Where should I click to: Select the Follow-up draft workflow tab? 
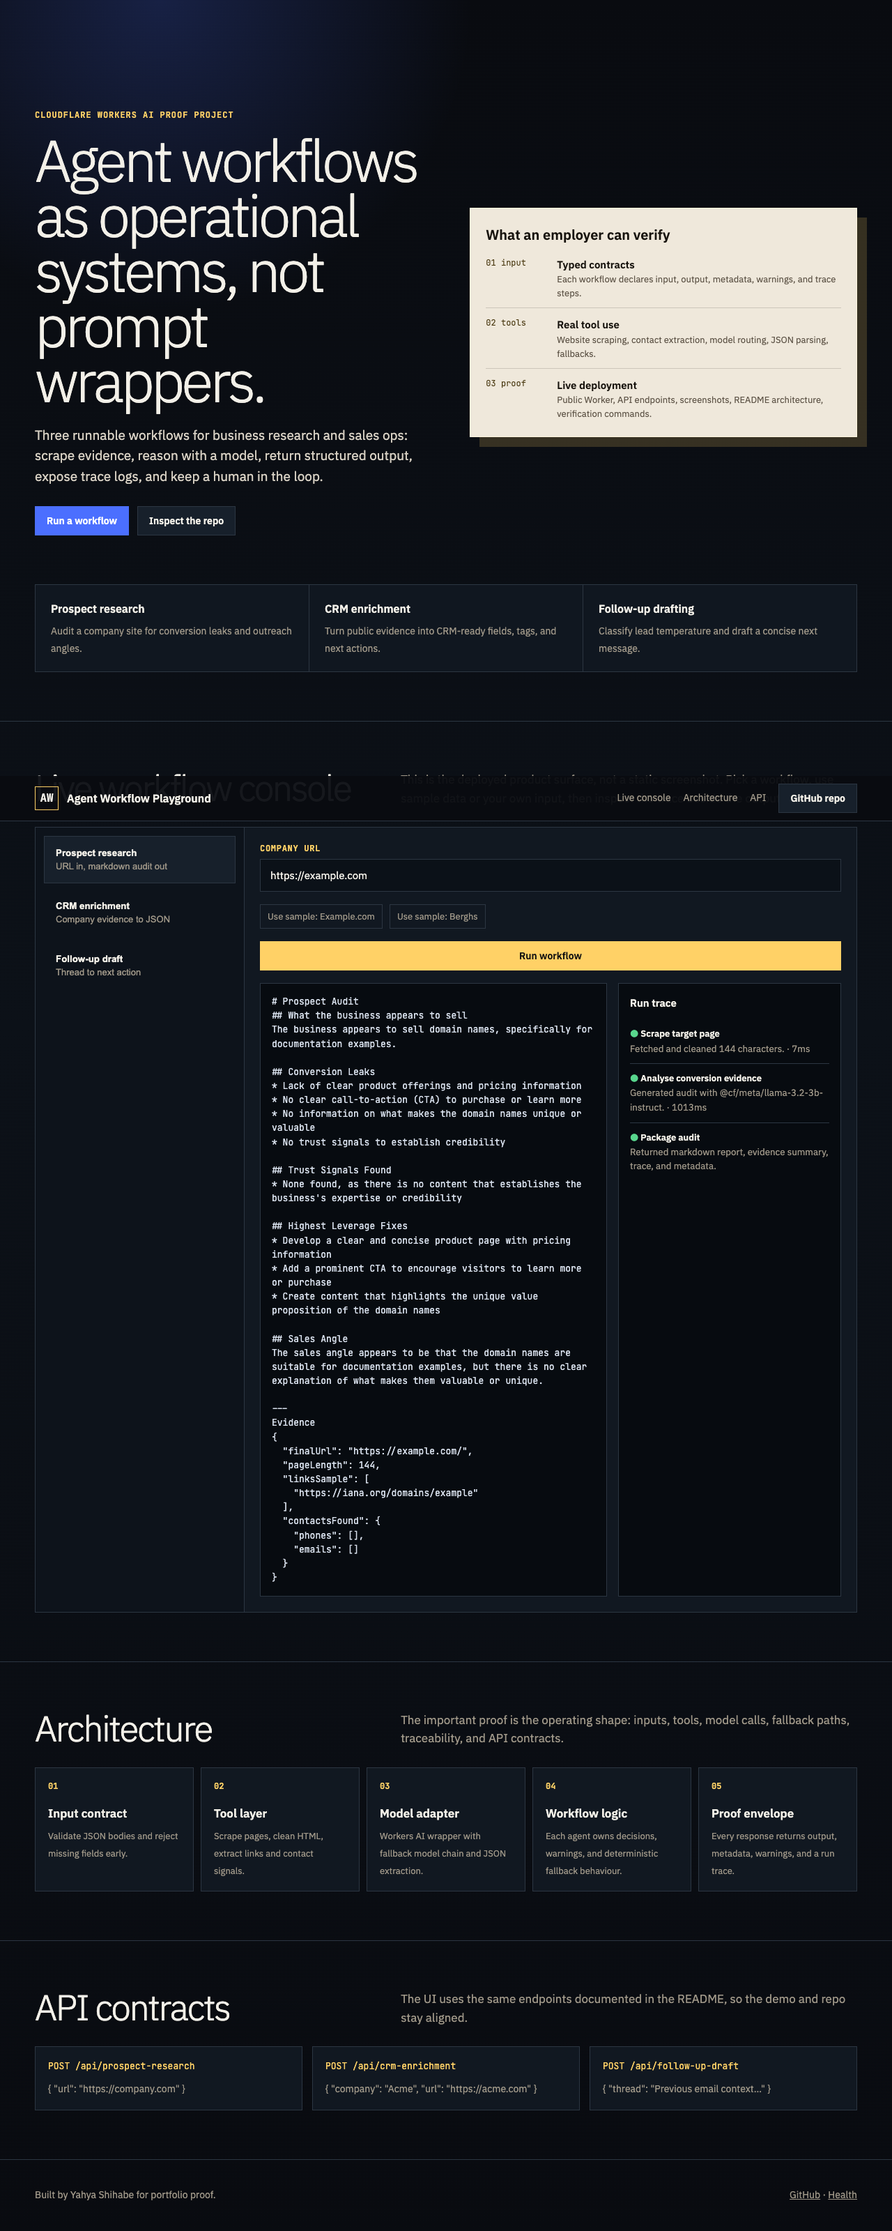click(139, 965)
